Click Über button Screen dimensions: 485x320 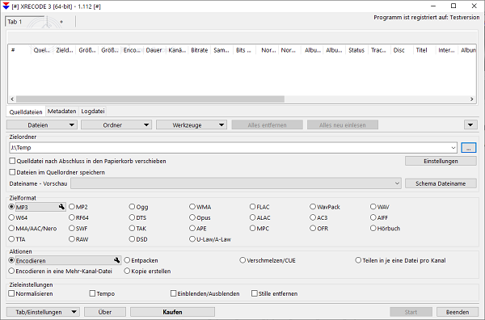coord(105,312)
